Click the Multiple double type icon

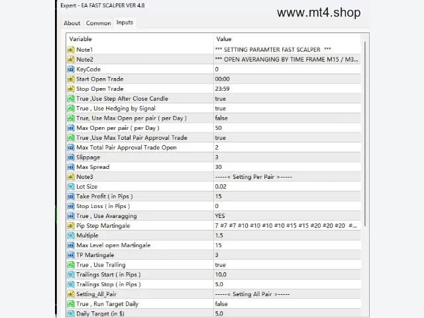(71, 236)
